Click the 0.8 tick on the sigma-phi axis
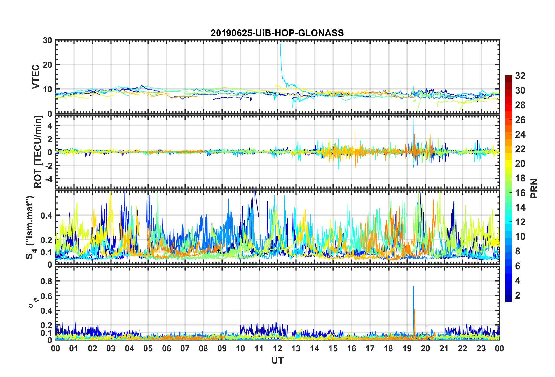 46,281
